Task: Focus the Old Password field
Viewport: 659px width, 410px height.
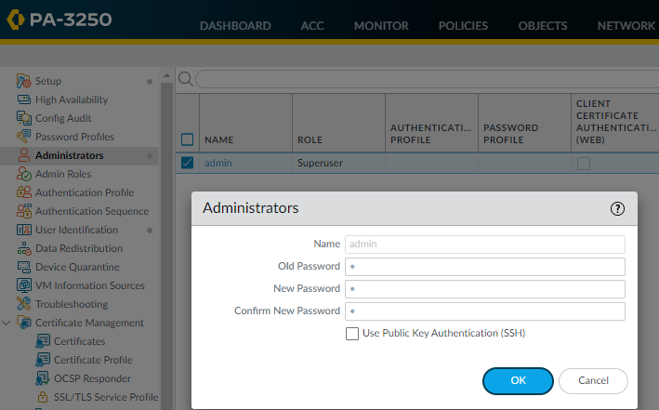Action: pos(484,267)
